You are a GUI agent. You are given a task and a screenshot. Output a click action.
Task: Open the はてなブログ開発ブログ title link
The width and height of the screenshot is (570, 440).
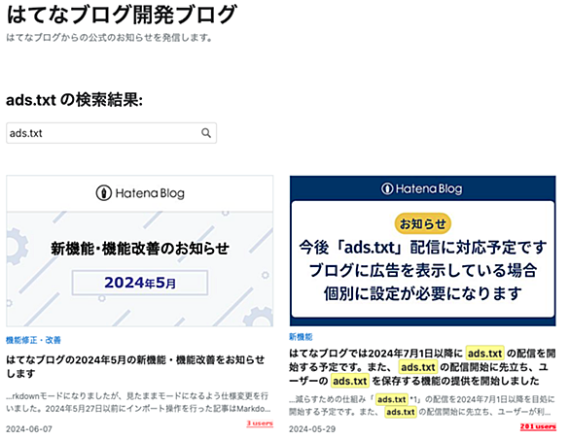122,15
